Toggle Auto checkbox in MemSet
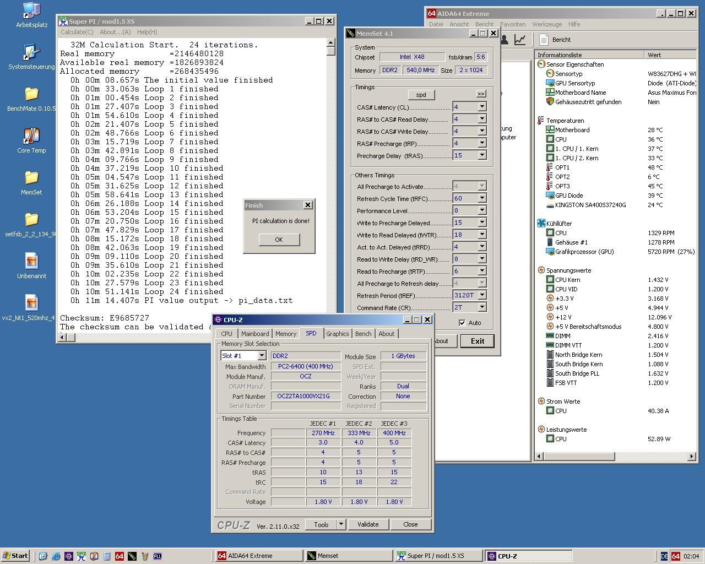 coord(462,323)
